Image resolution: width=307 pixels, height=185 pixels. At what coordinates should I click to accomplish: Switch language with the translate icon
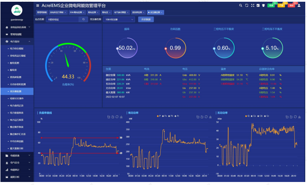(x=258, y=6)
